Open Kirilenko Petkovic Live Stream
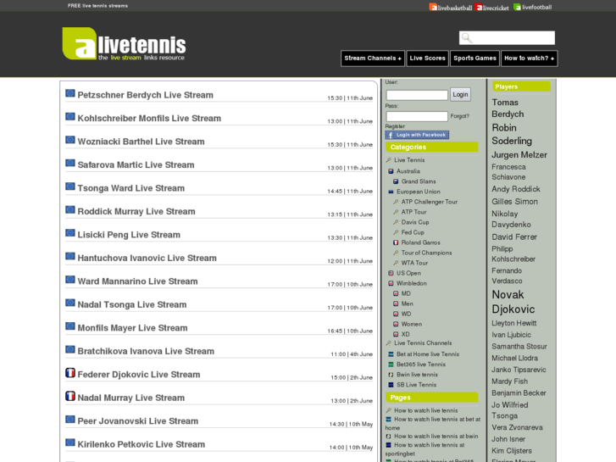 tap(141, 444)
